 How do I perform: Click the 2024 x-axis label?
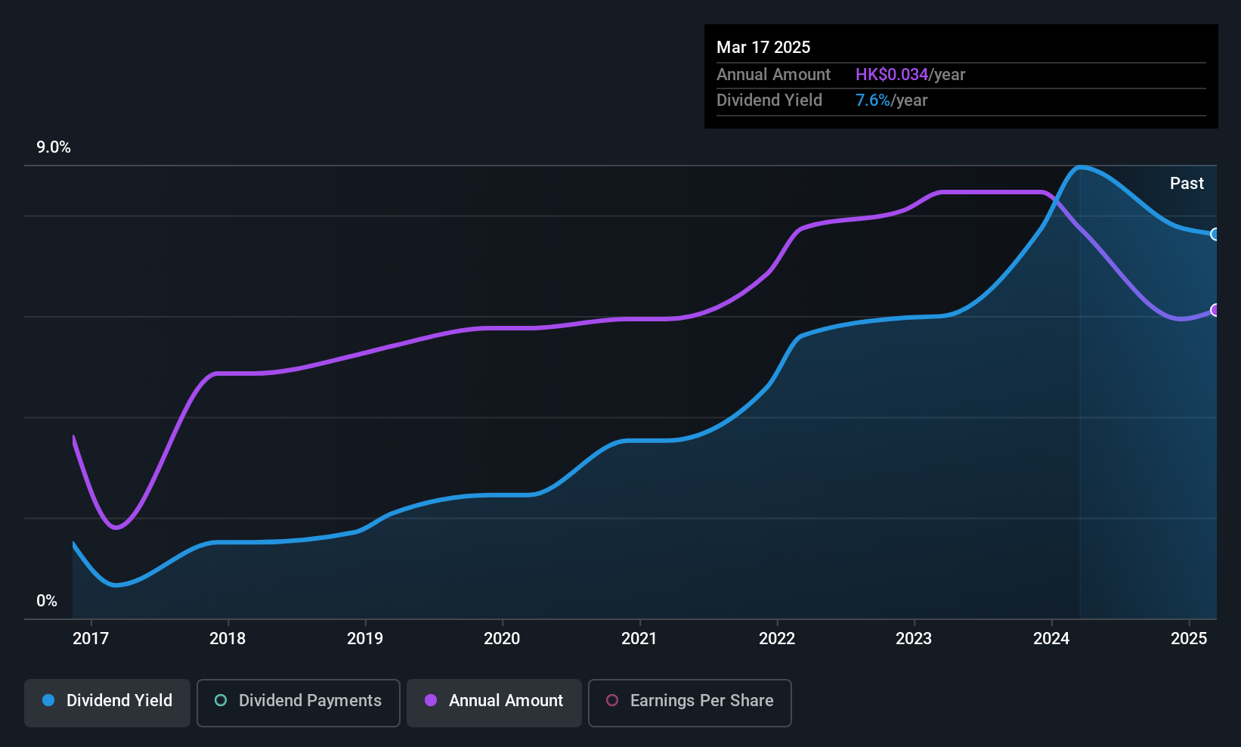pos(1051,639)
